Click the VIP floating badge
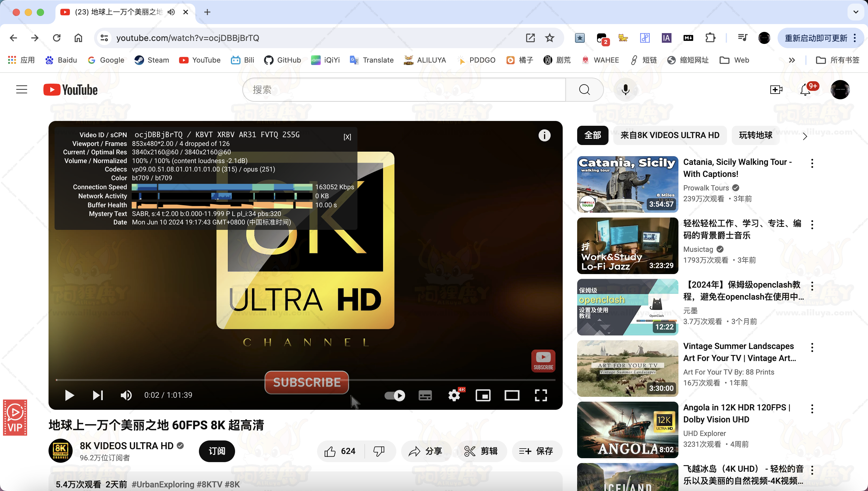868x491 pixels. (x=15, y=418)
